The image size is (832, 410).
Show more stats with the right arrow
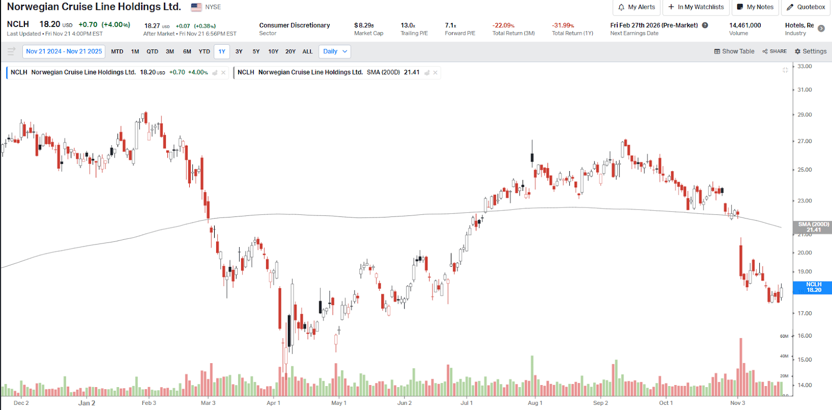click(822, 29)
